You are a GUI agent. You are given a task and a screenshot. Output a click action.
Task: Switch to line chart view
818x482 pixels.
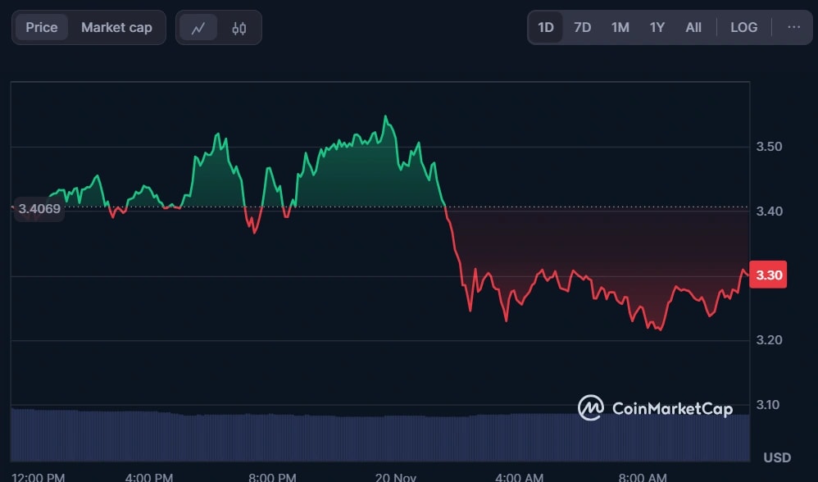(198, 28)
